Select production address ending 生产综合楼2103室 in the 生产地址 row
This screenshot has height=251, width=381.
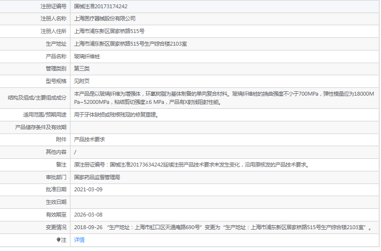coord(130,44)
